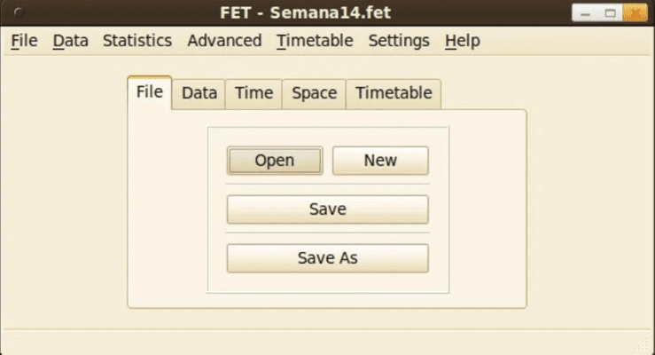Open the Timetable menu in menu bar
Viewport: 655px width, 355px height.
click(315, 41)
